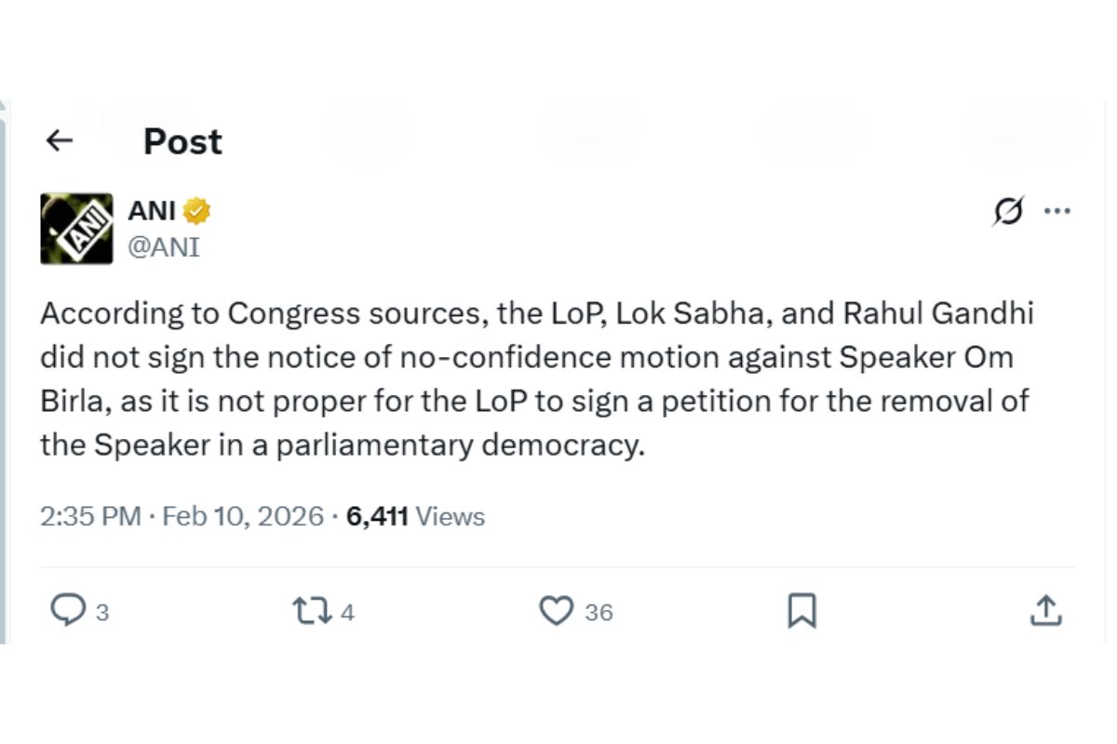The height and width of the screenshot is (744, 1117).
Task: Click the @ANI handle
Action: tap(164, 246)
